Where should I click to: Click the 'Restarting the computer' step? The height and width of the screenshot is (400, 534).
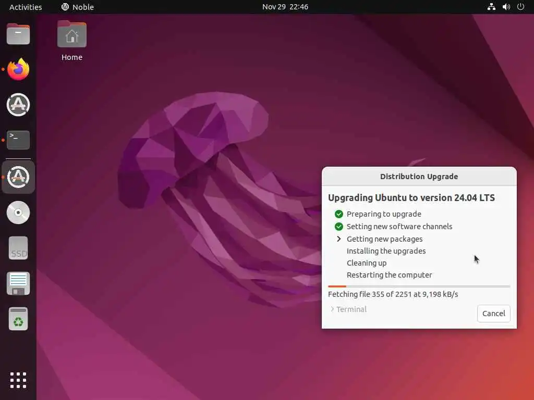point(389,275)
